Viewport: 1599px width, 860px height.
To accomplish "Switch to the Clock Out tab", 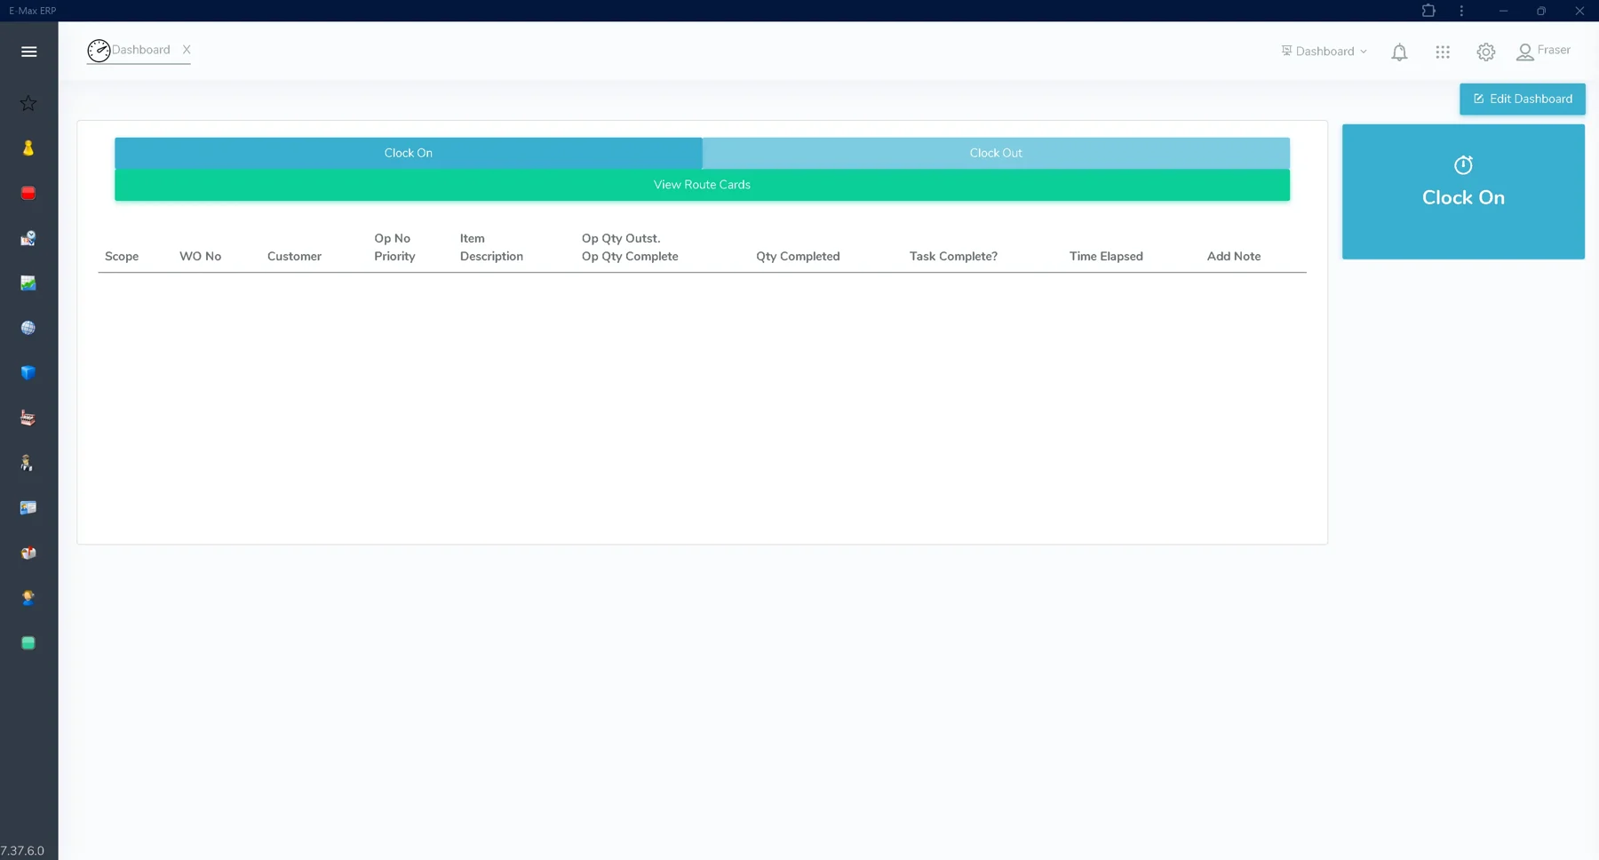I will 996,153.
